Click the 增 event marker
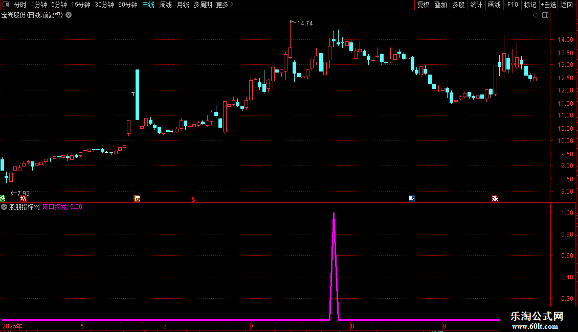The height and width of the screenshot is (332, 578). 23,199
